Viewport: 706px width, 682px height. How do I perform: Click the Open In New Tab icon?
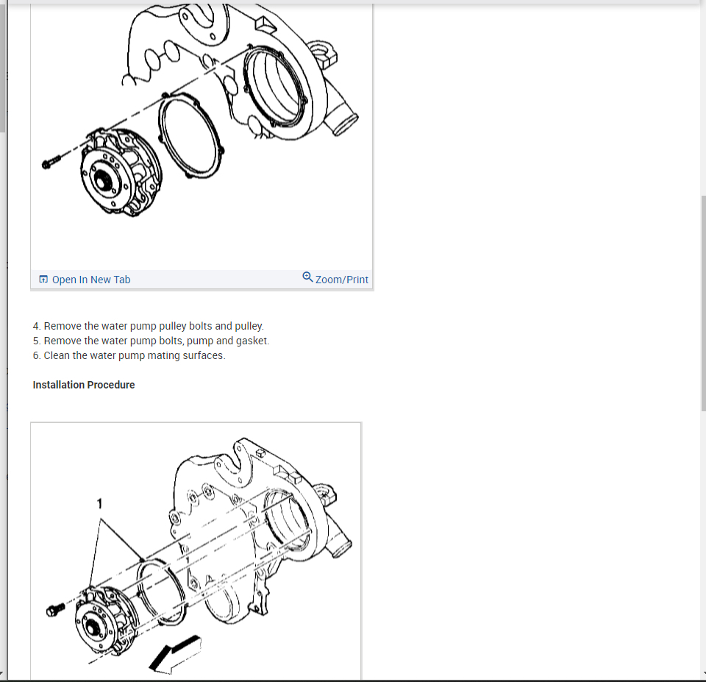[x=43, y=280]
